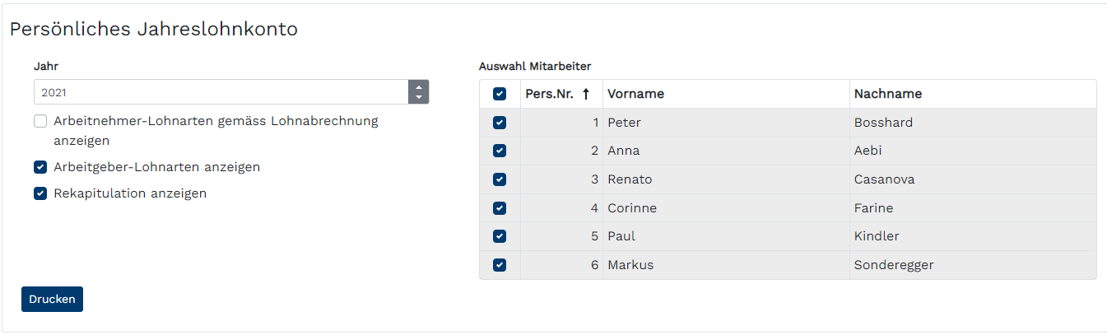This screenshot has width=1107, height=335.
Task: Sort table by Vorname column header
Action: tap(635, 94)
